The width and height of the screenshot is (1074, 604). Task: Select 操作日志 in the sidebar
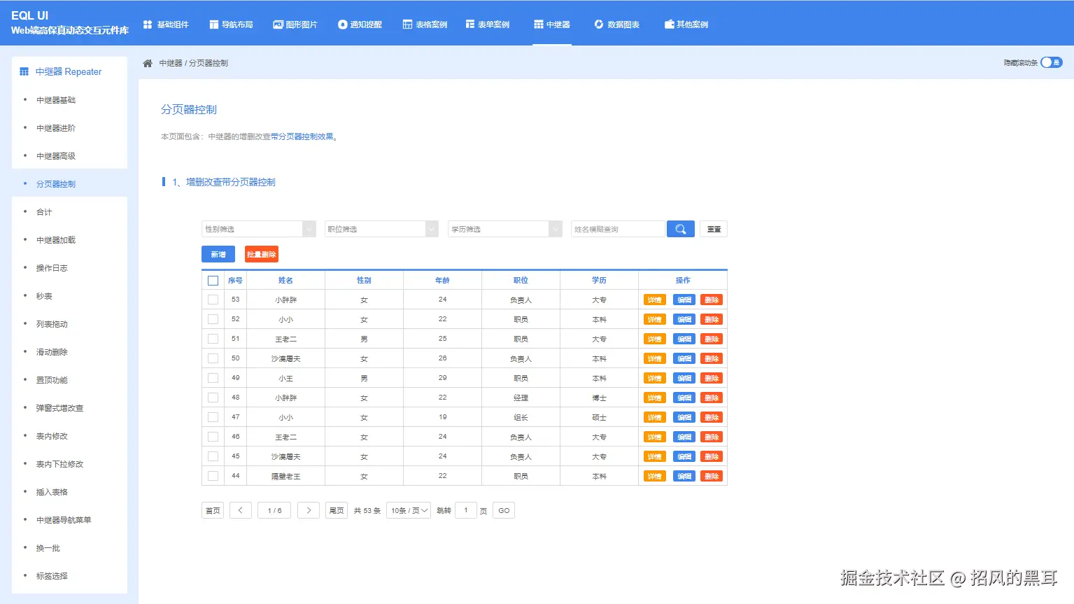[x=69, y=268]
